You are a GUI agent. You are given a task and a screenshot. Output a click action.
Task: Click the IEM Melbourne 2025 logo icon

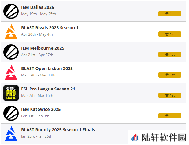pyautogui.click(x=11, y=52)
